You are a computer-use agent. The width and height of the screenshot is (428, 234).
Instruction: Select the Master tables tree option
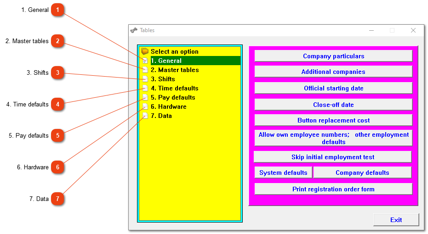click(x=175, y=70)
